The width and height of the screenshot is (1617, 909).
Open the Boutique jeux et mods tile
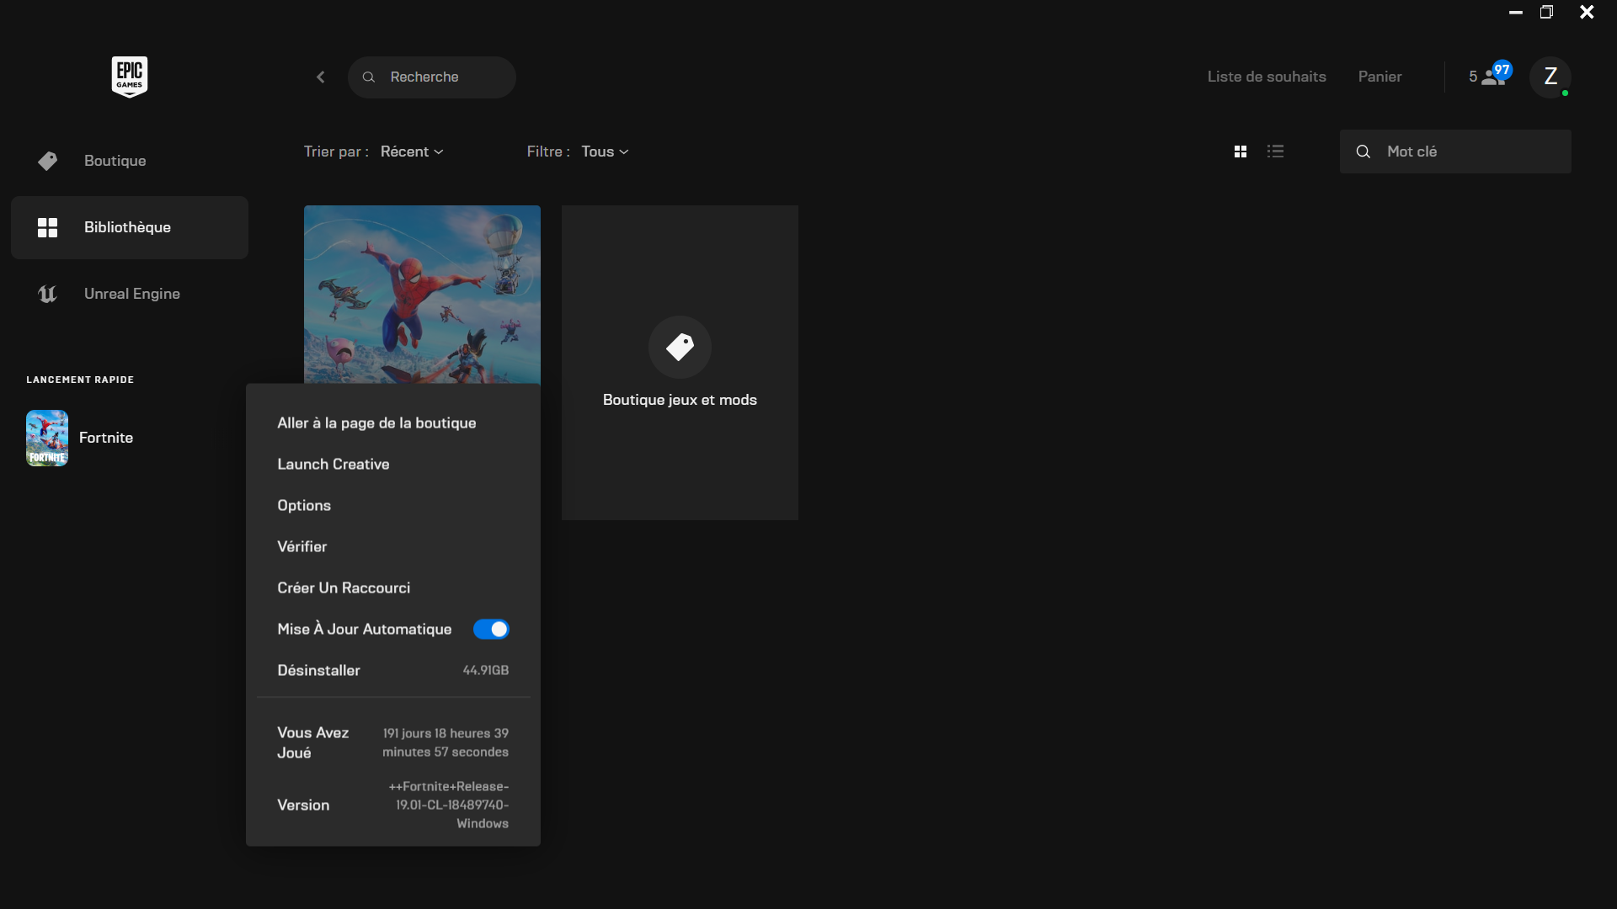tap(680, 363)
